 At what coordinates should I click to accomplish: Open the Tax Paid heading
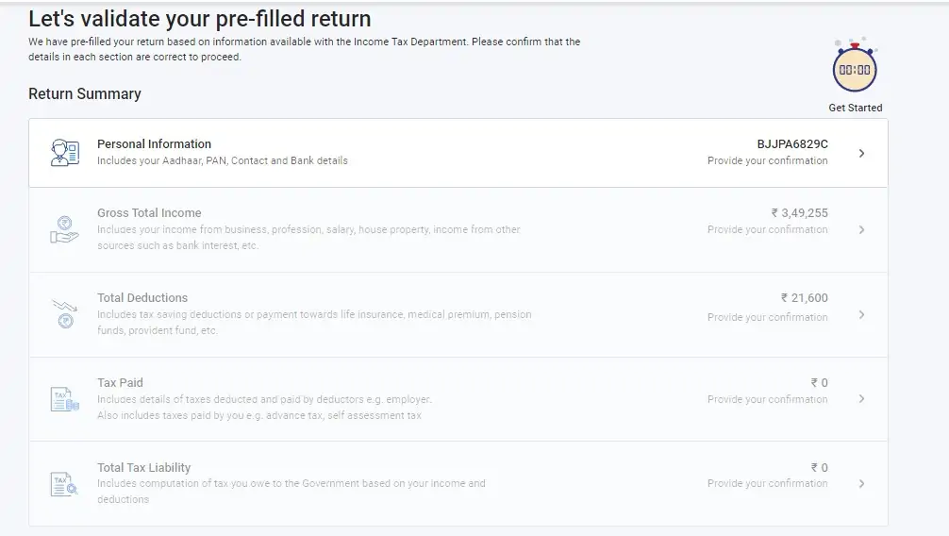(121, 383)
